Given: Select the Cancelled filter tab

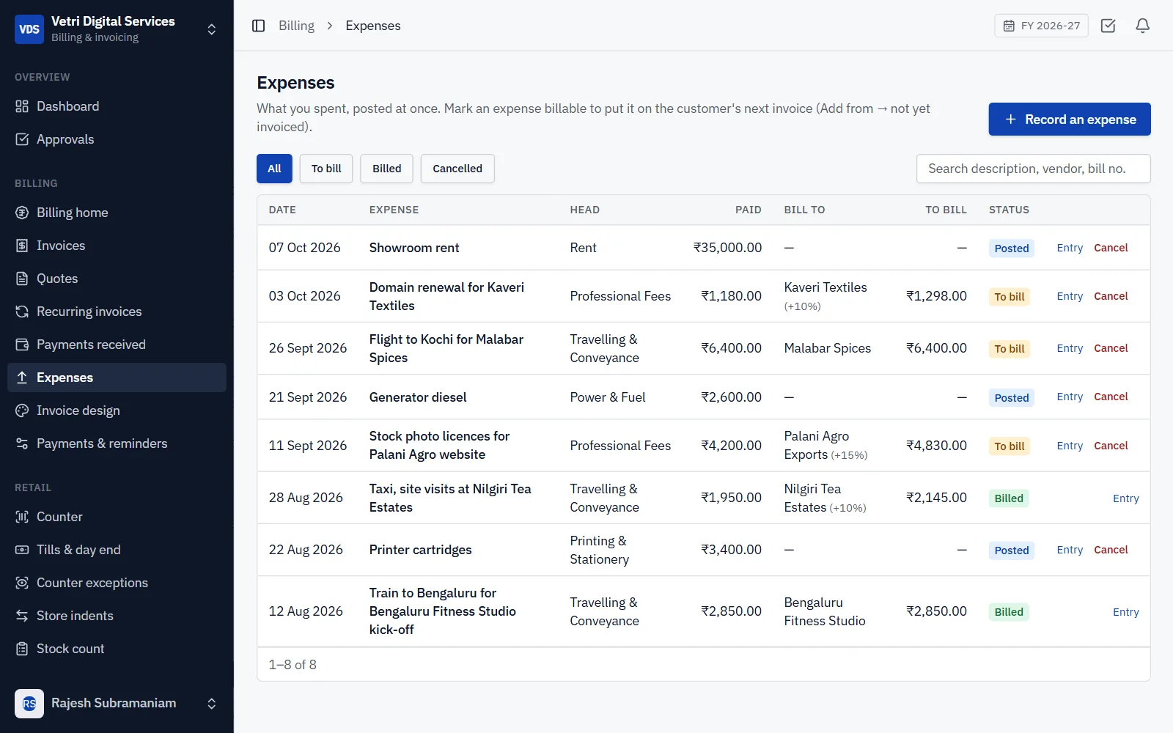Looking at the screenshot, I should 457,169.
